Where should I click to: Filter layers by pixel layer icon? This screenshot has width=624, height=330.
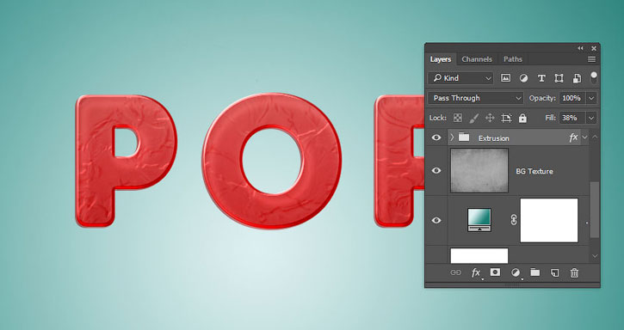point(505,78)
